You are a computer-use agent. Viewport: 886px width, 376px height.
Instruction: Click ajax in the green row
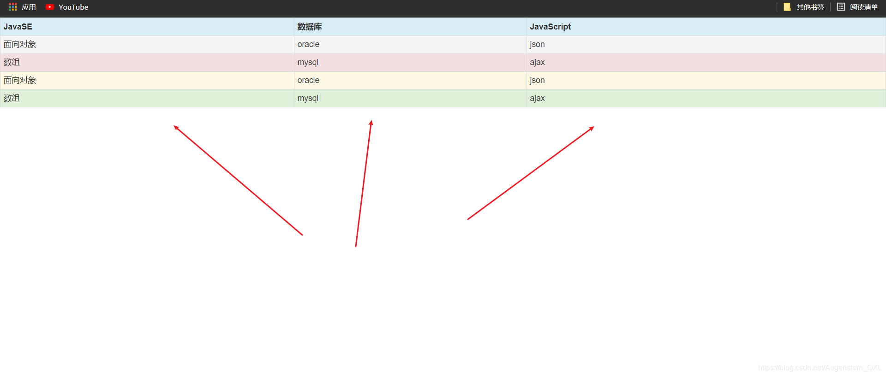pos(537,98)
